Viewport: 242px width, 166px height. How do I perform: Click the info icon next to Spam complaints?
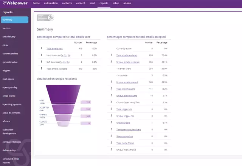(x=111, y=136)
